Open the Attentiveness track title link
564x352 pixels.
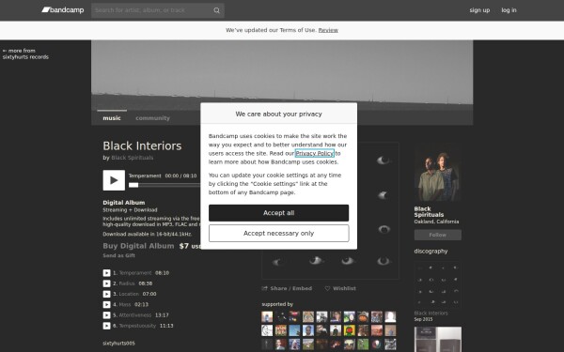[135, 315]
